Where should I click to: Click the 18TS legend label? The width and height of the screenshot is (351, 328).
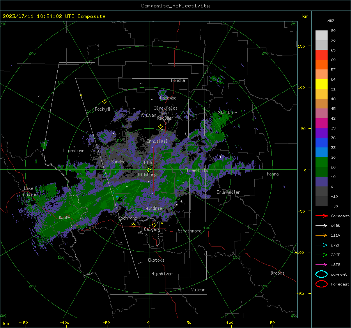[x=335, y=265]
